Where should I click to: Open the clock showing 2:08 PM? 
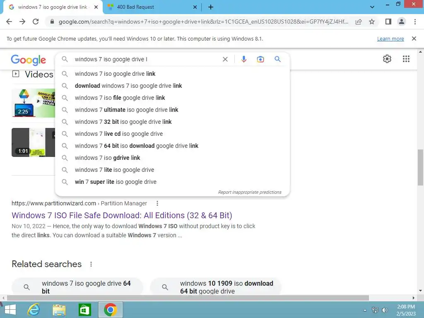406,310
